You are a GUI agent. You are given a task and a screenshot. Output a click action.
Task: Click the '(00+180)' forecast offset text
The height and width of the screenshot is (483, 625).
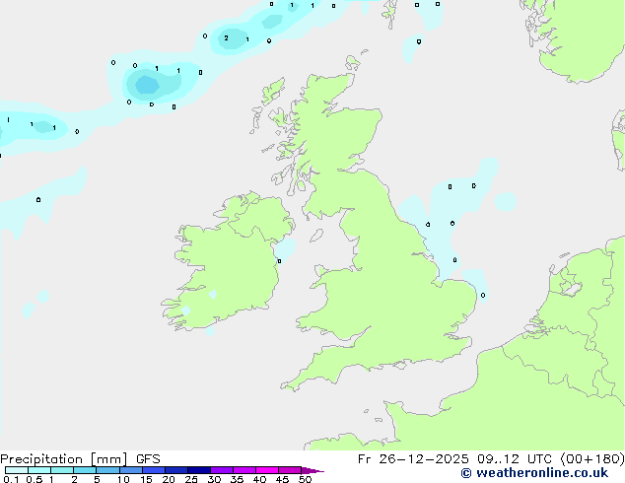point(592,459)
